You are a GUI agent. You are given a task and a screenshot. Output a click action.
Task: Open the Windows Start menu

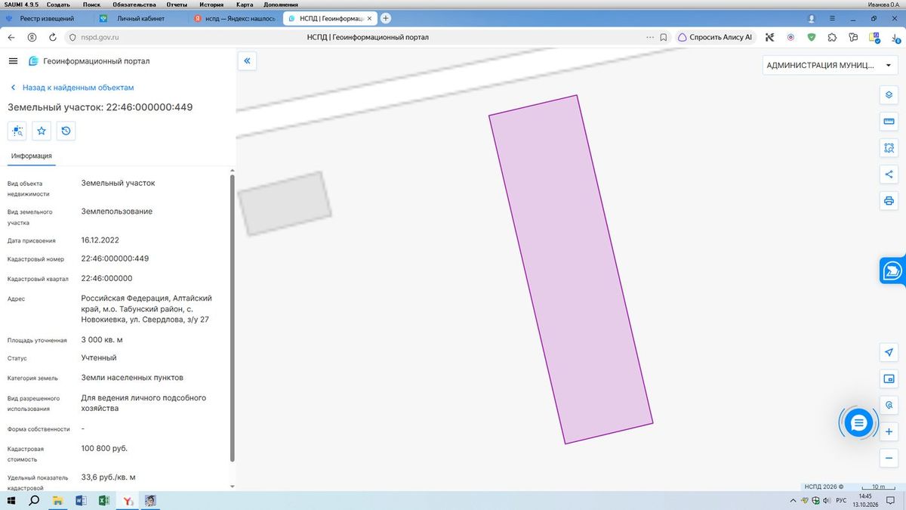pos(11,500)
